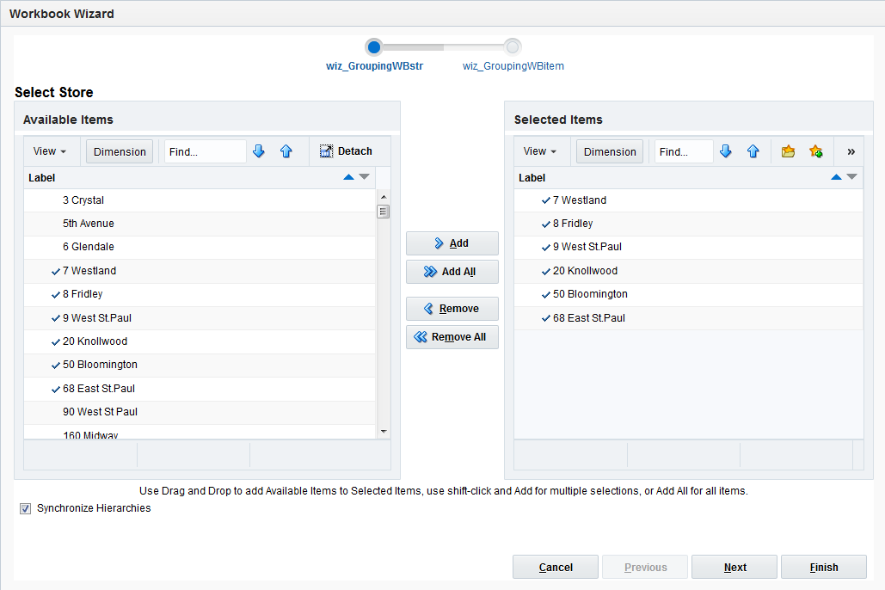Image resolution: width=885 pixels, height=590 pixels.
Task: Select 8 Fridley in Available Items
Action: point(200,294)
